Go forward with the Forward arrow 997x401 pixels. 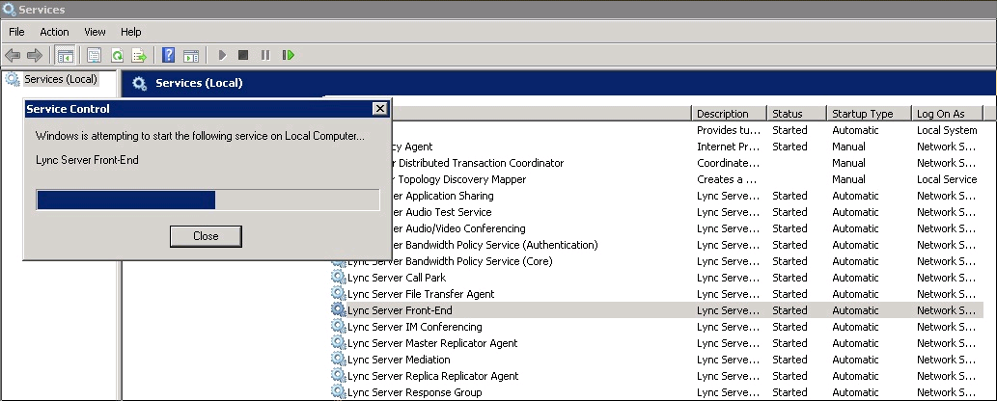tap(35, 55)
